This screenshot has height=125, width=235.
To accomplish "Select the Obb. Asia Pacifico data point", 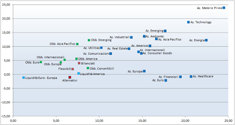I will tap(77, 44).
